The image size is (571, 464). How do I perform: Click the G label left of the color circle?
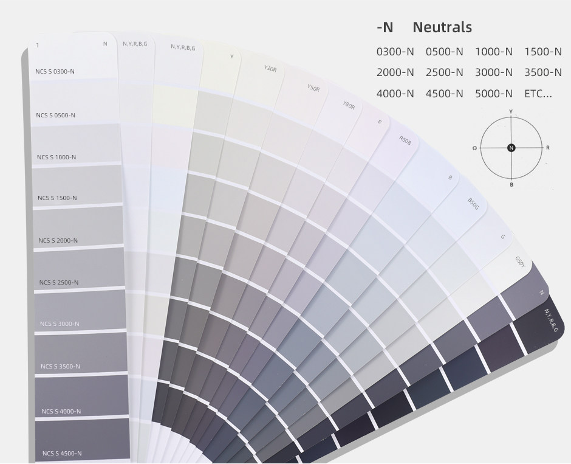click(474, 148)
